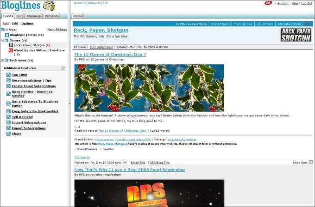The width and height of the screenshot is (315, 207).
Task: Switch to the Blog tab
Action: 20,16
